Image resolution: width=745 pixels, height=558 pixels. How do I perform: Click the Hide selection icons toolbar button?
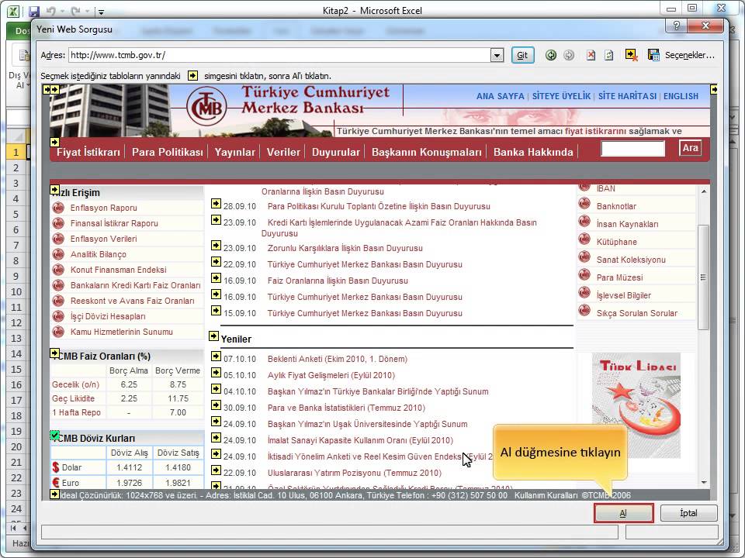coord(631,55)
